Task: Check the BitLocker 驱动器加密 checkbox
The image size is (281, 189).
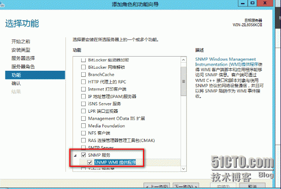Action: 83,60
